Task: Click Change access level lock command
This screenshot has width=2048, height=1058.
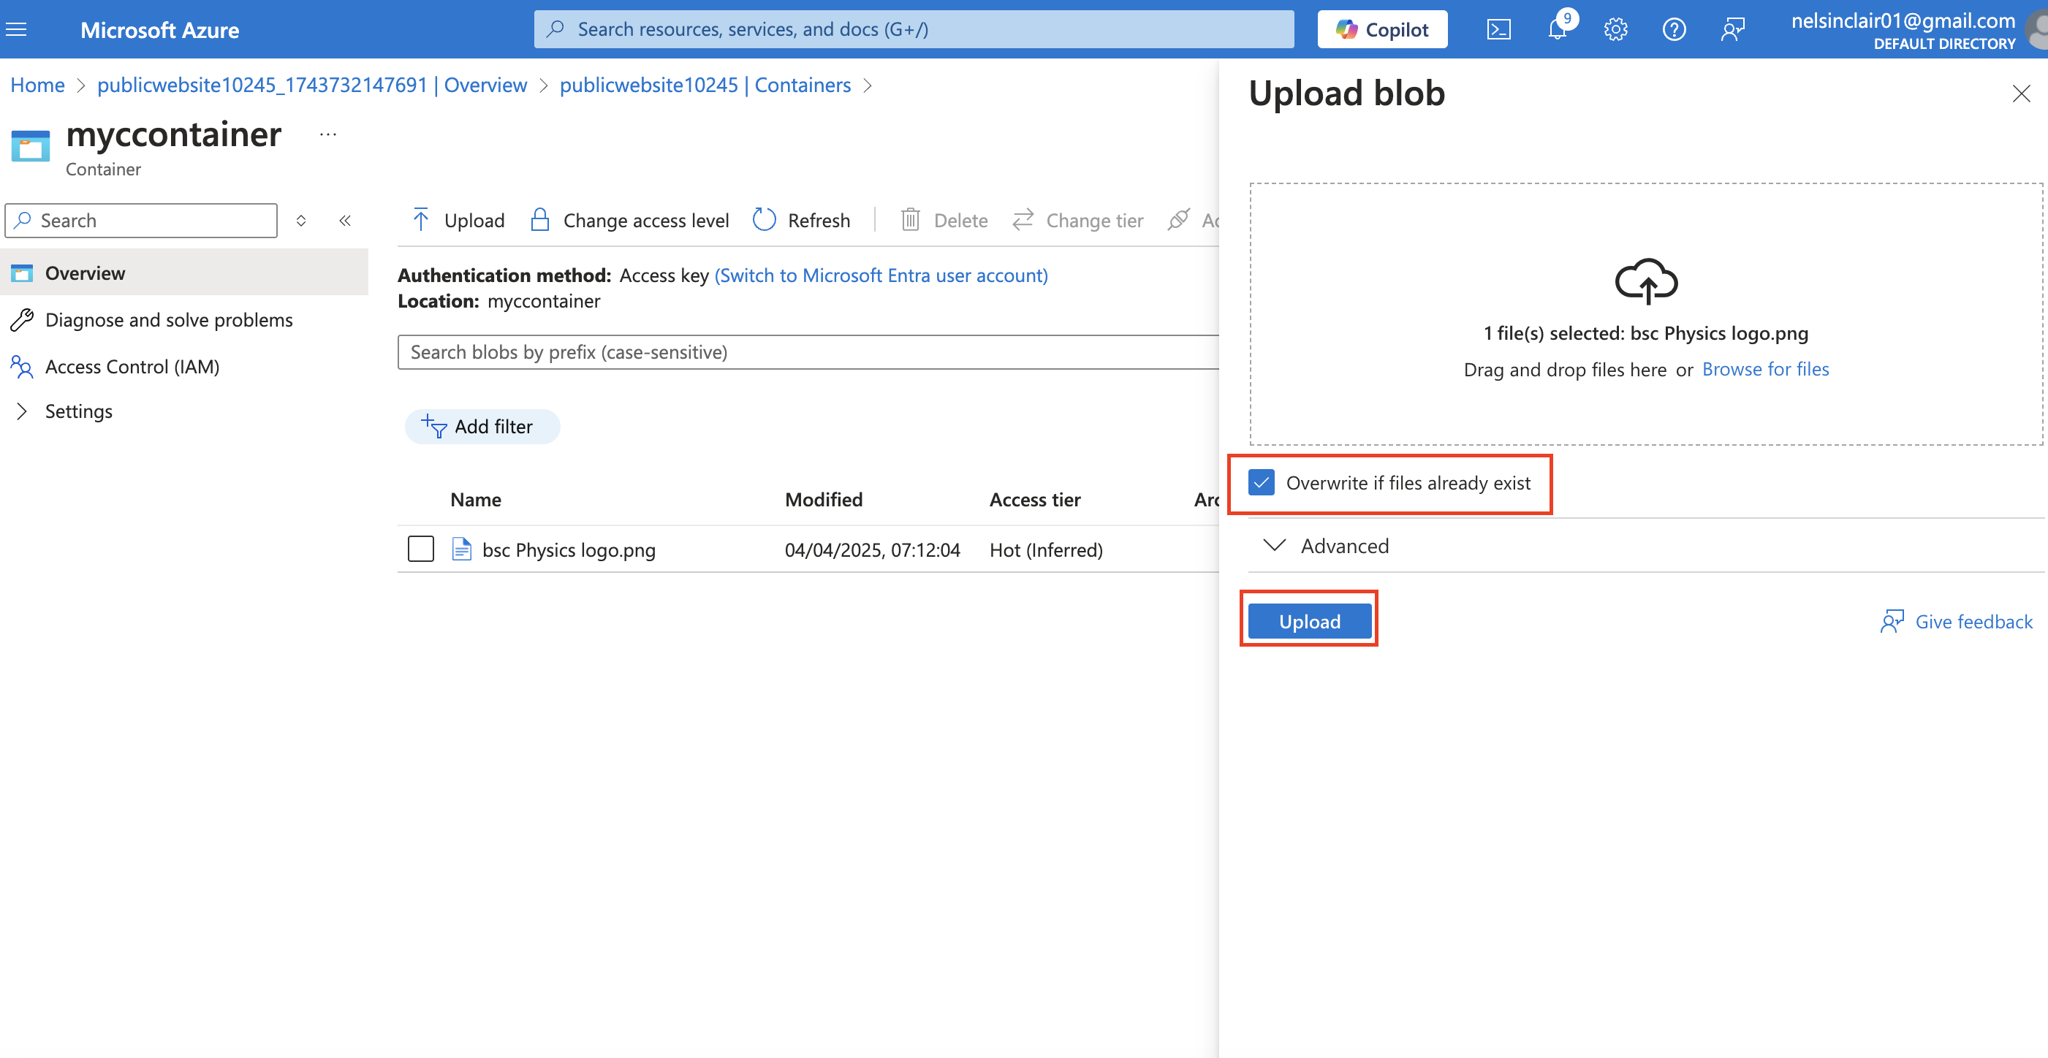Action: pyautogui.click(x=629, y=220)
